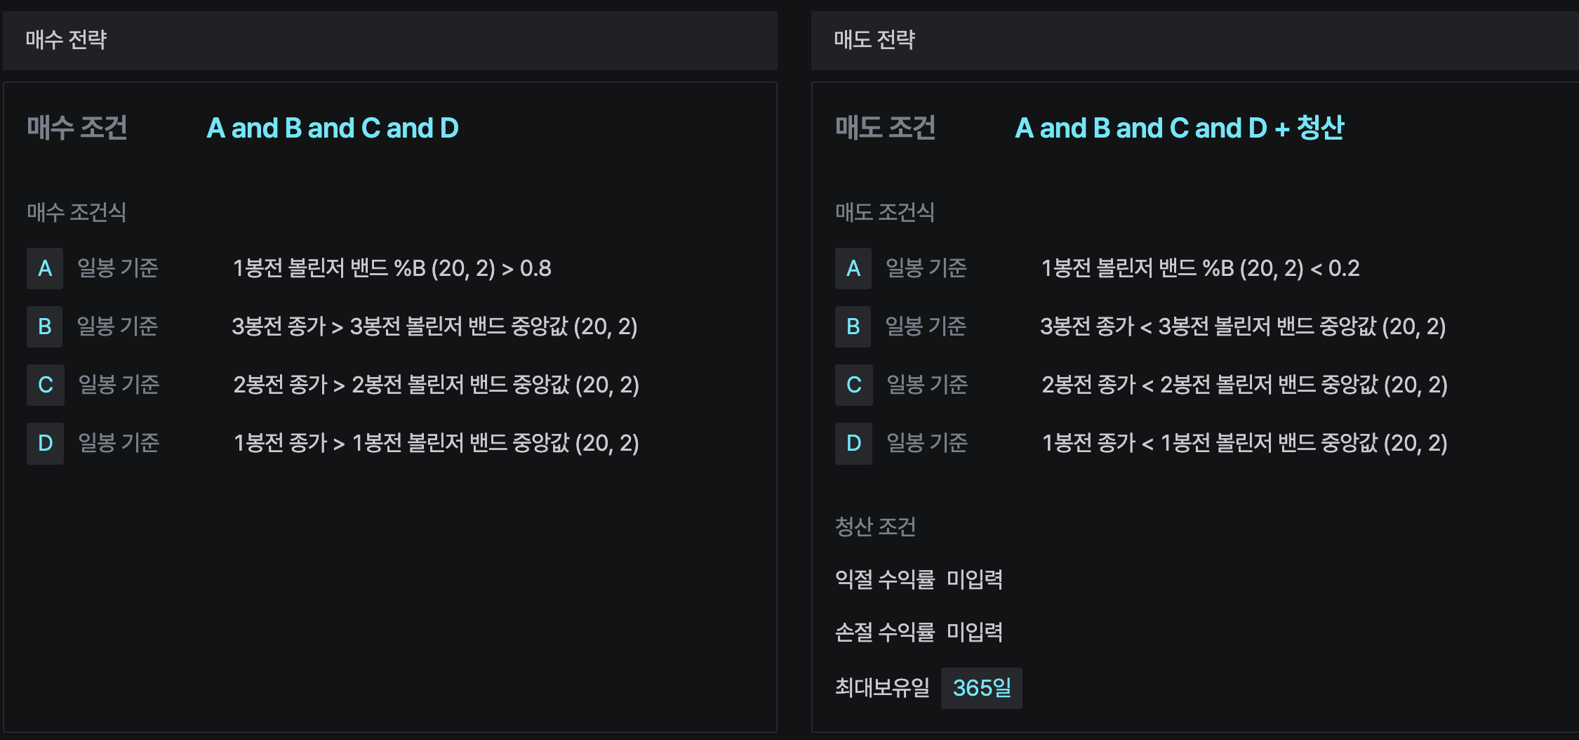Click the sell formula ending with "+ 청산"
Viewport: 1579px width, 740px height.
(x=1179, y=128)
